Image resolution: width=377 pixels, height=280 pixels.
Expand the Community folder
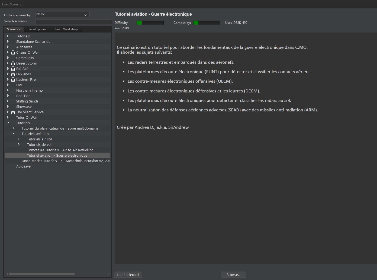8,58
